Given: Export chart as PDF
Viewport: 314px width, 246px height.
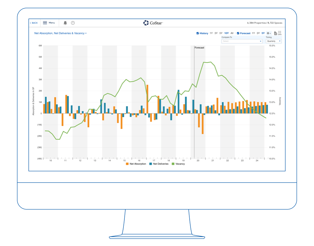Looking at the screenshot, I should coord(275,33).
